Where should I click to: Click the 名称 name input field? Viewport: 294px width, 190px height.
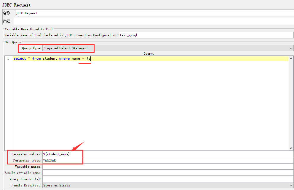pyautogui.click(x=154, y=13)
